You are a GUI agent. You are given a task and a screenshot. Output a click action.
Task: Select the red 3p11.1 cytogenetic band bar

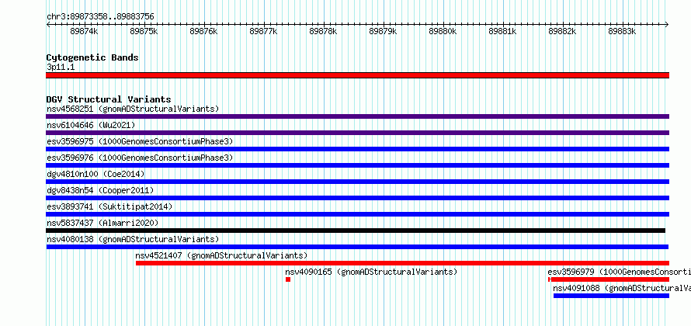pos(358,75)
